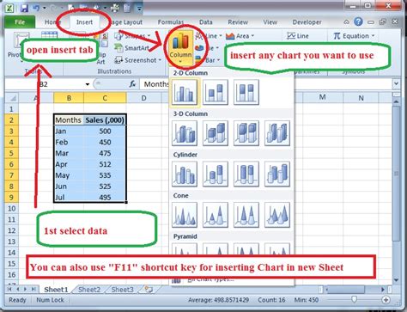Choose the Clustered Cylinder chart icon
Viewport: 407px width, 312px height.
(185, 174)
